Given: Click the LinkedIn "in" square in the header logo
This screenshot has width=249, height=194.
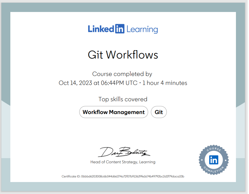Looking at the screenshot, I should point(120,29).
